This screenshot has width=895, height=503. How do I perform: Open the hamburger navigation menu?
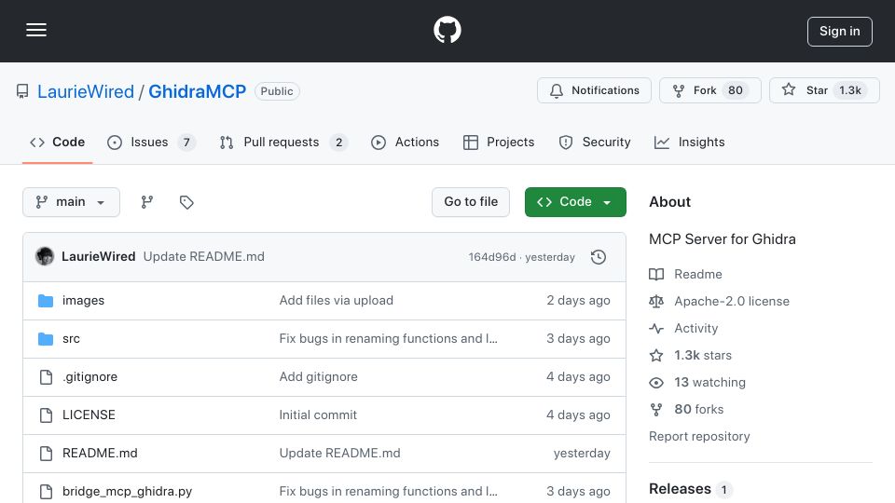[x=36, y=30]
